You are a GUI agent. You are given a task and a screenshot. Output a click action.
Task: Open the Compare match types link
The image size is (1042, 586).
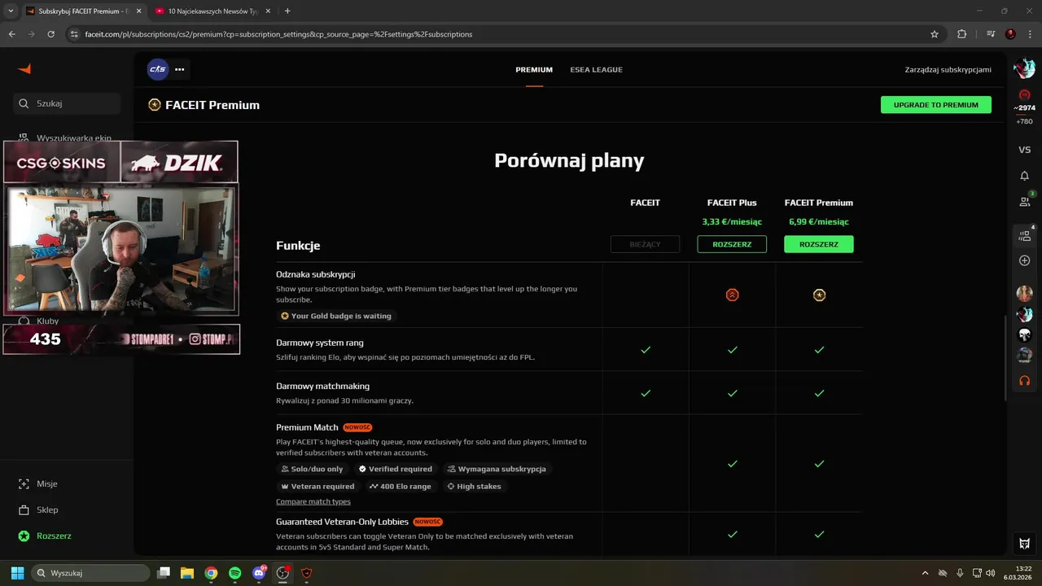point(313,501)
